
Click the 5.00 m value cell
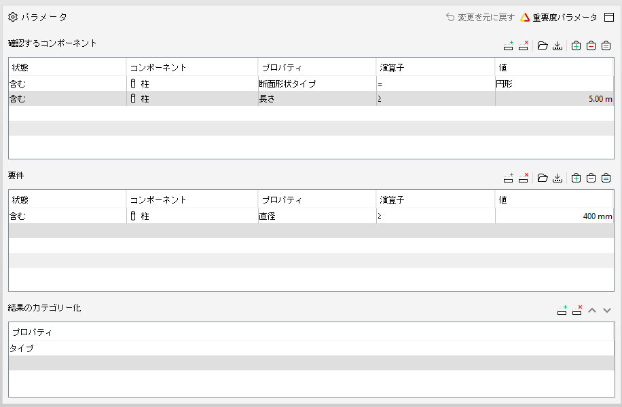(x=554, y=98)
